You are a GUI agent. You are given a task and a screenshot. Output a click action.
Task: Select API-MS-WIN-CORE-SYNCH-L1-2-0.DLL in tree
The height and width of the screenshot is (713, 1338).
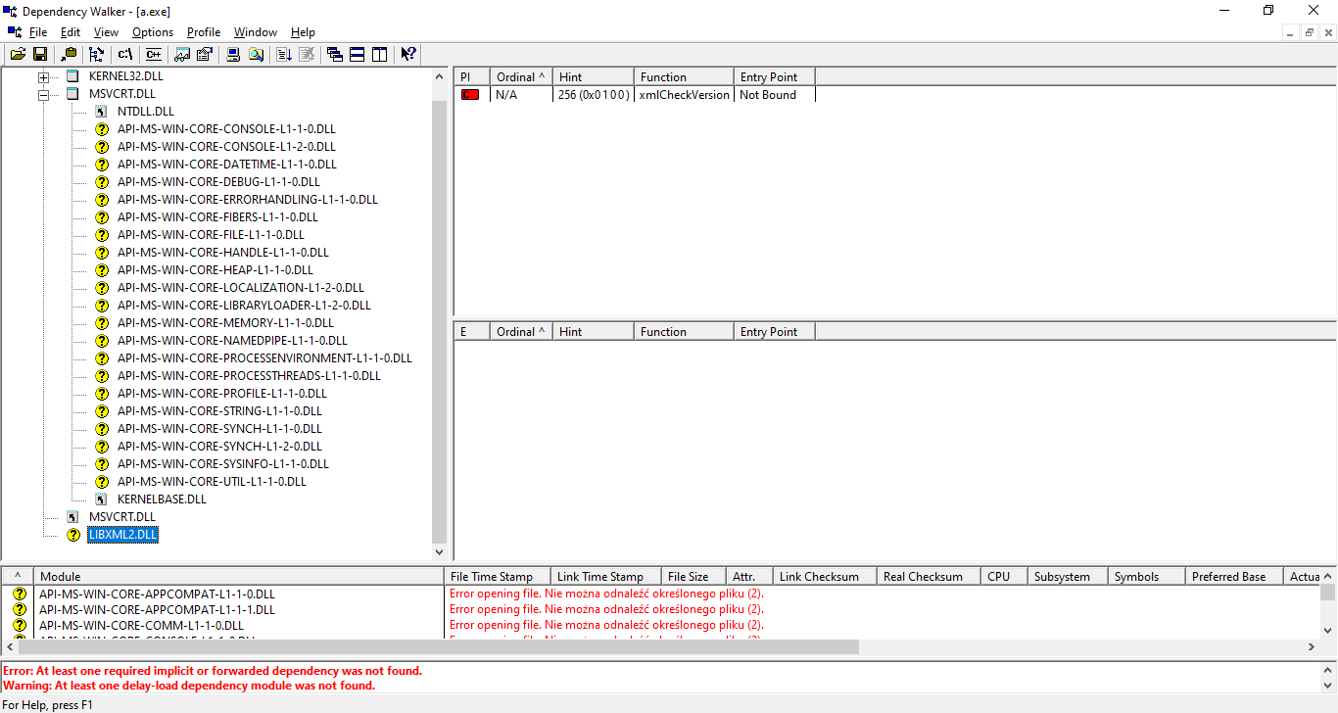(219, 447)
